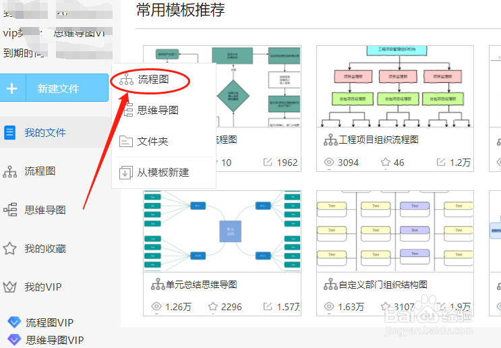Screen dimensions: 501x348
Task: Choose 流程图 from the new-file popup menu
Action: [x=153, y=80]
